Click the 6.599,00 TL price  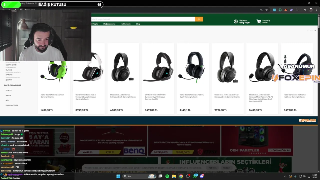pos(116,110)
